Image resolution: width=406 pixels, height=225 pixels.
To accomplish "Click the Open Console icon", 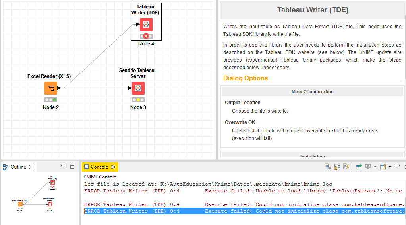I will (383, 167).
